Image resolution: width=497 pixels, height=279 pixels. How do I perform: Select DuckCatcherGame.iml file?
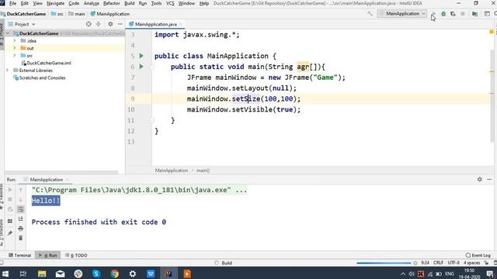(46, 63)
